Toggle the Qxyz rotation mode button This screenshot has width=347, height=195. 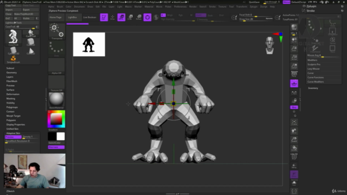(x=294, y=107)
